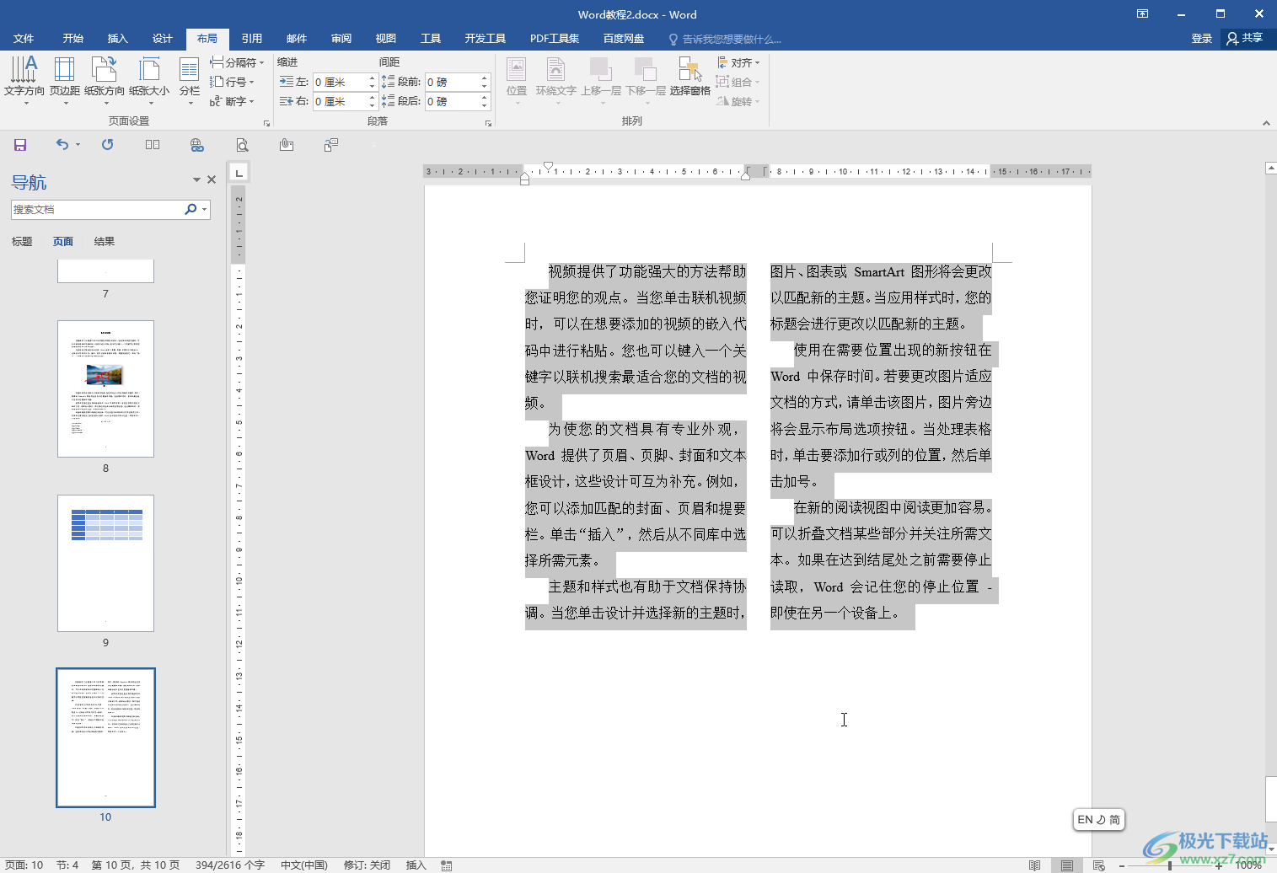This screenshot has width=1277, height=873.
Task: Switch to the Developer (开发工具) tab
Action: [486, 39]
